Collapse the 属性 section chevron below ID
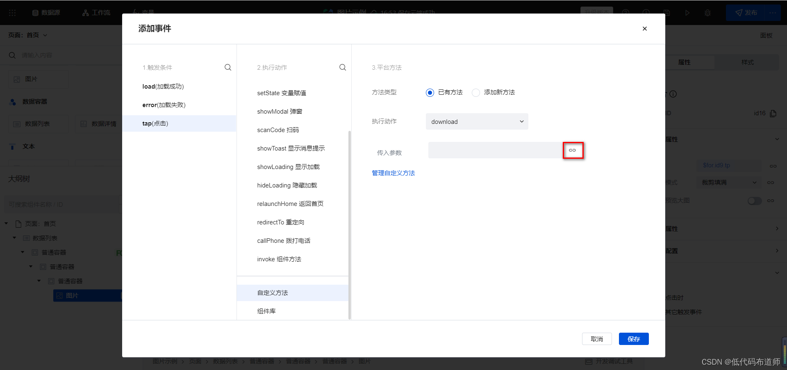The width and height of the screenshot is (787, 370). point(777,139)
